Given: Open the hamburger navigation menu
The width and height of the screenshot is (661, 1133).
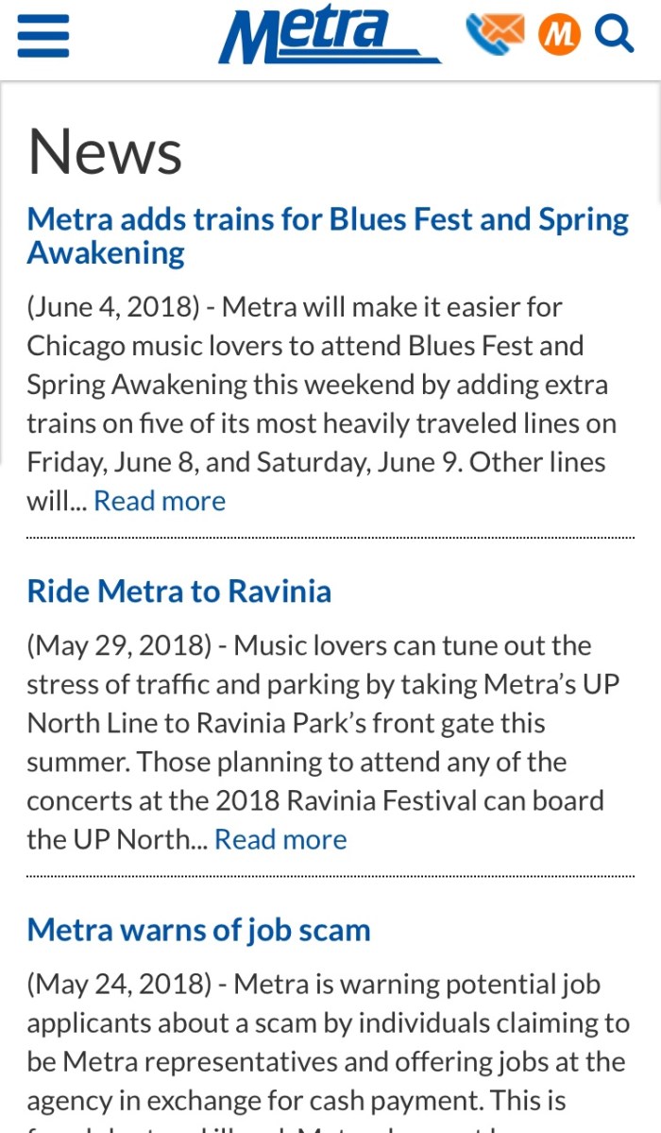Looking at the screenshot, I should [x=43, y=36].
